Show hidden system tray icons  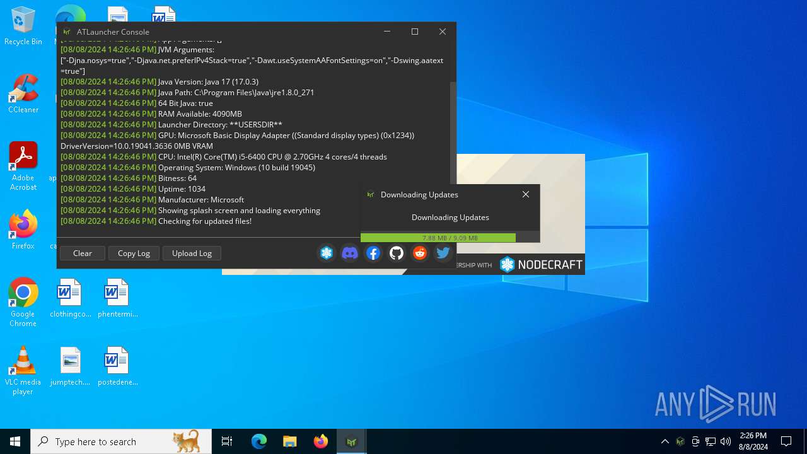(665, 441)
